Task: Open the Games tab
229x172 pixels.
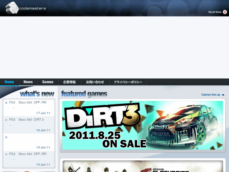Action: [x=48, y=82]
